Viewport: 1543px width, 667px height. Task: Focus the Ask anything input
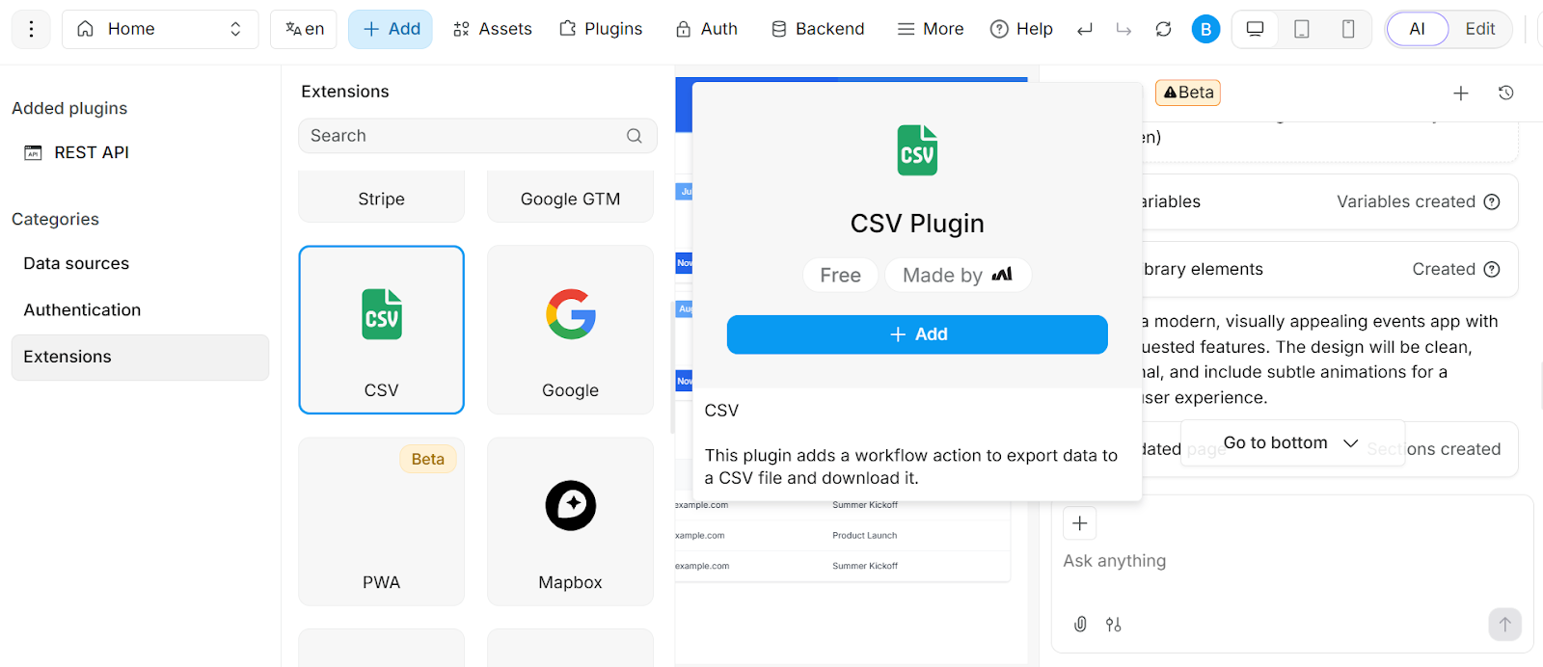[x=1291, y=561]
